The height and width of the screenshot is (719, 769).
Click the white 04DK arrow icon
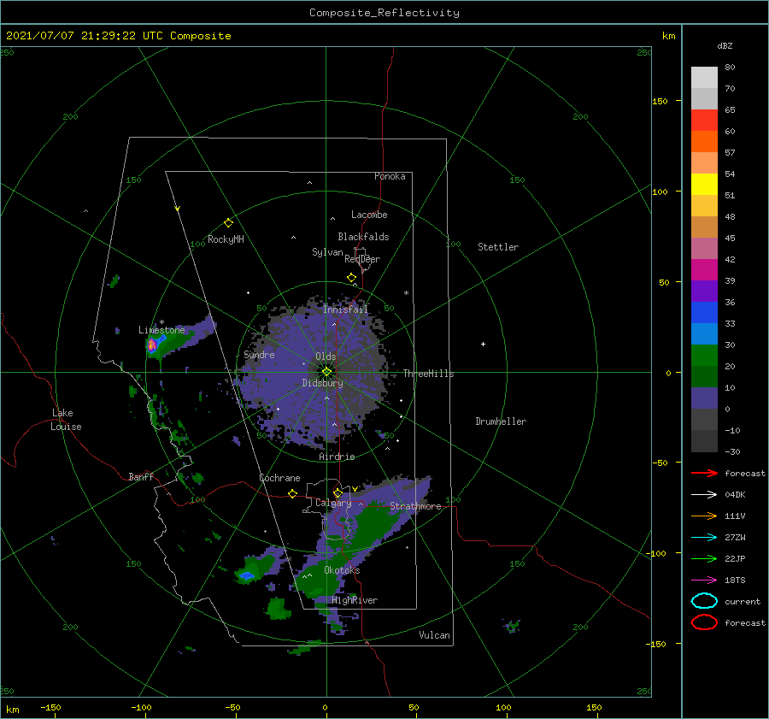704,495
